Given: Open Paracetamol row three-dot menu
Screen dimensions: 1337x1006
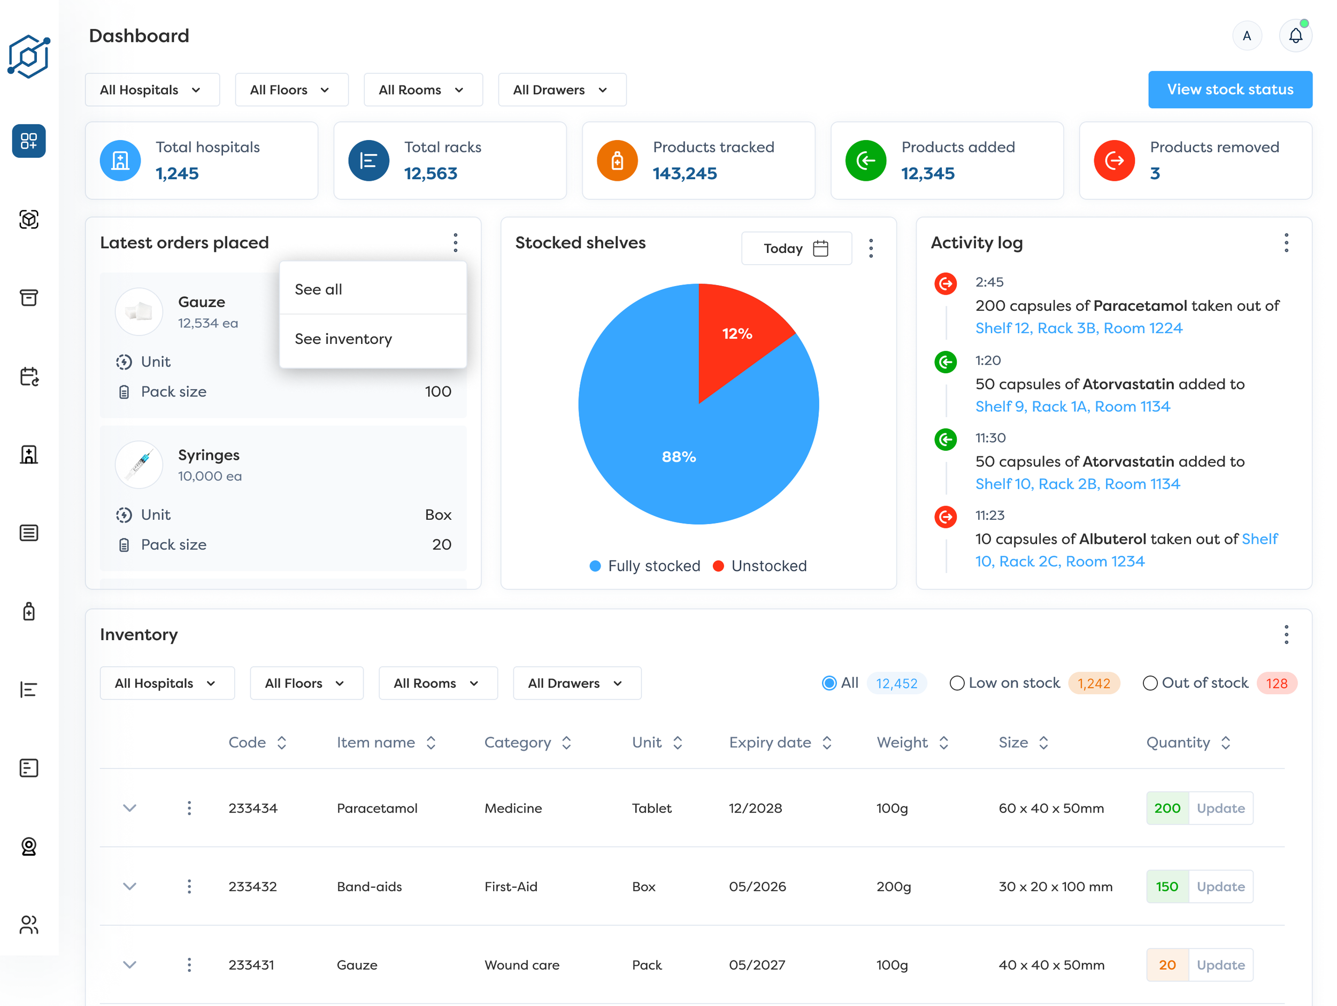Looking at the screenshot, I should (189, 808).
